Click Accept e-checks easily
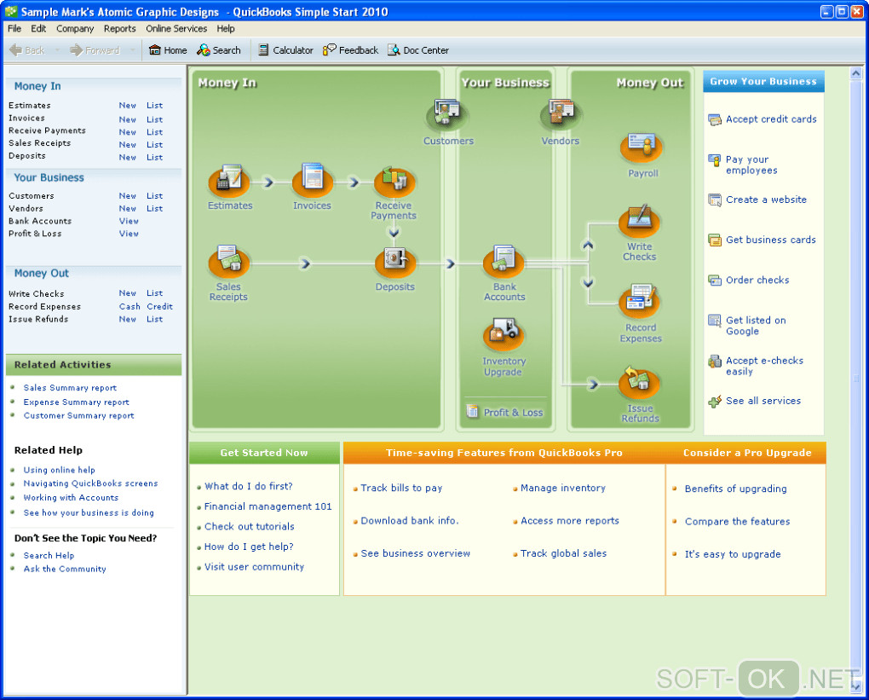The height and width of the screenshot is (700, 869). (756, 366)
